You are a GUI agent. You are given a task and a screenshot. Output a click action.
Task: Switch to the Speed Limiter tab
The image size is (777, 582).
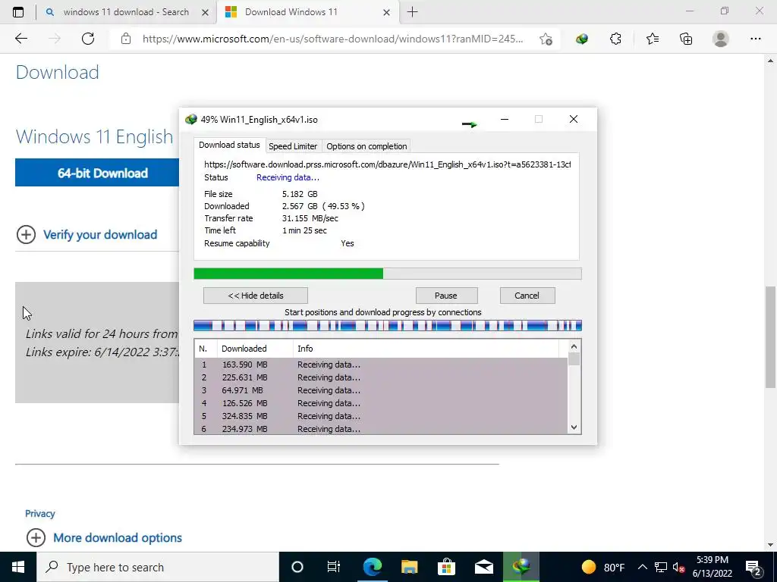[293, 146]
